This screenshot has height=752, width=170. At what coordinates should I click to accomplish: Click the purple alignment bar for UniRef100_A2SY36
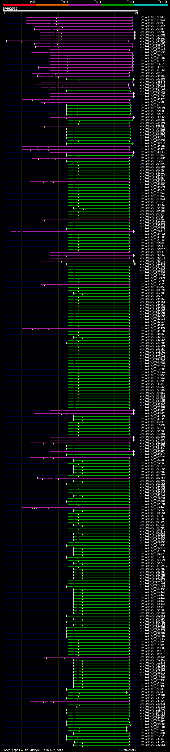87,657
